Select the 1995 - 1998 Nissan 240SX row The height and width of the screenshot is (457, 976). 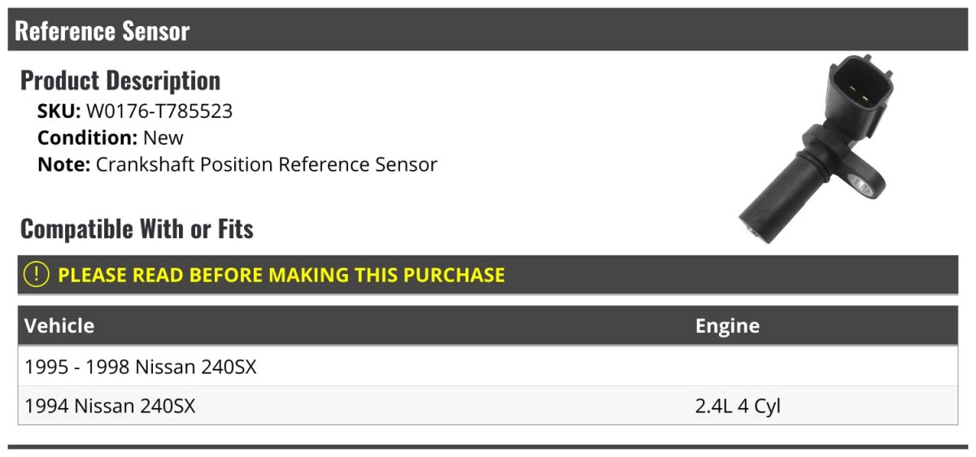pyautogui.click(x=141, y=367)
